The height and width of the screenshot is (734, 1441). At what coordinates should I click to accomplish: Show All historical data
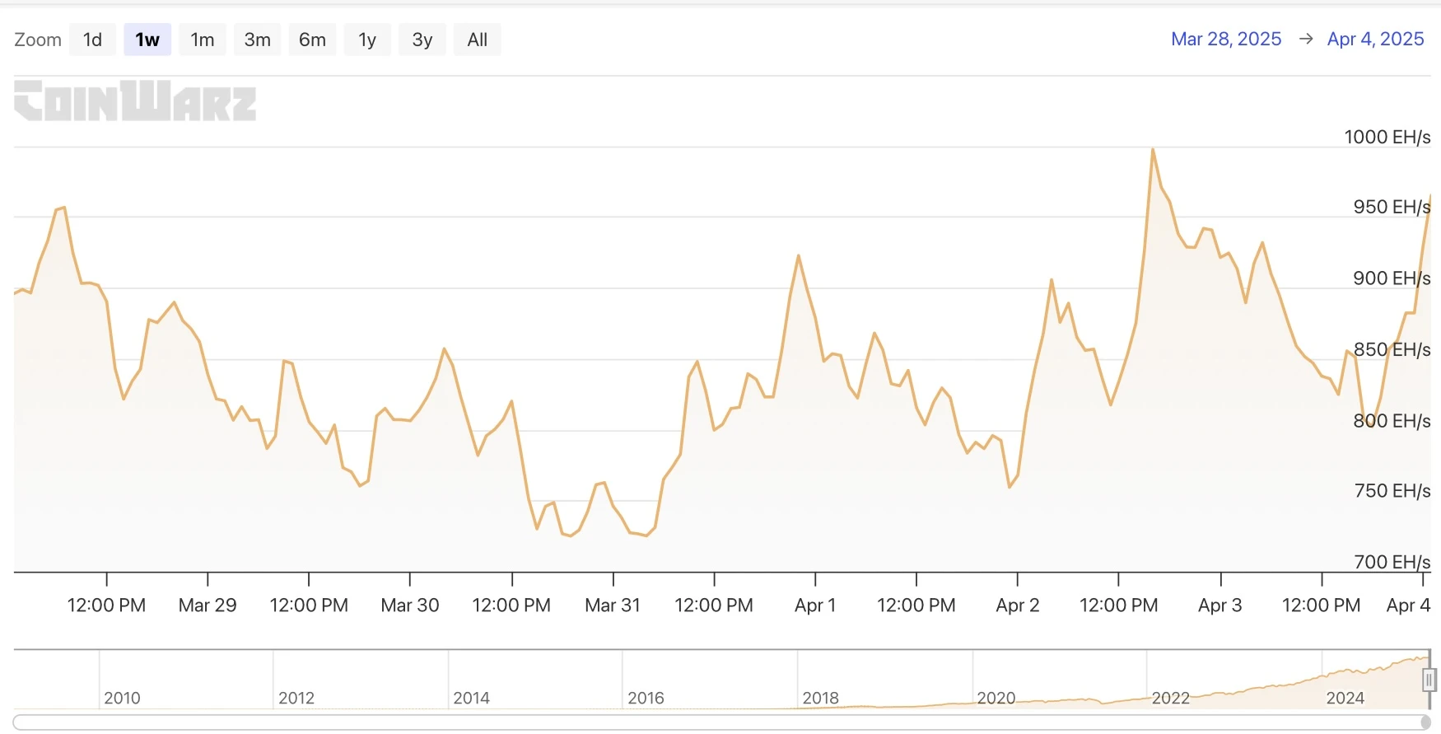tap(478, 40)
